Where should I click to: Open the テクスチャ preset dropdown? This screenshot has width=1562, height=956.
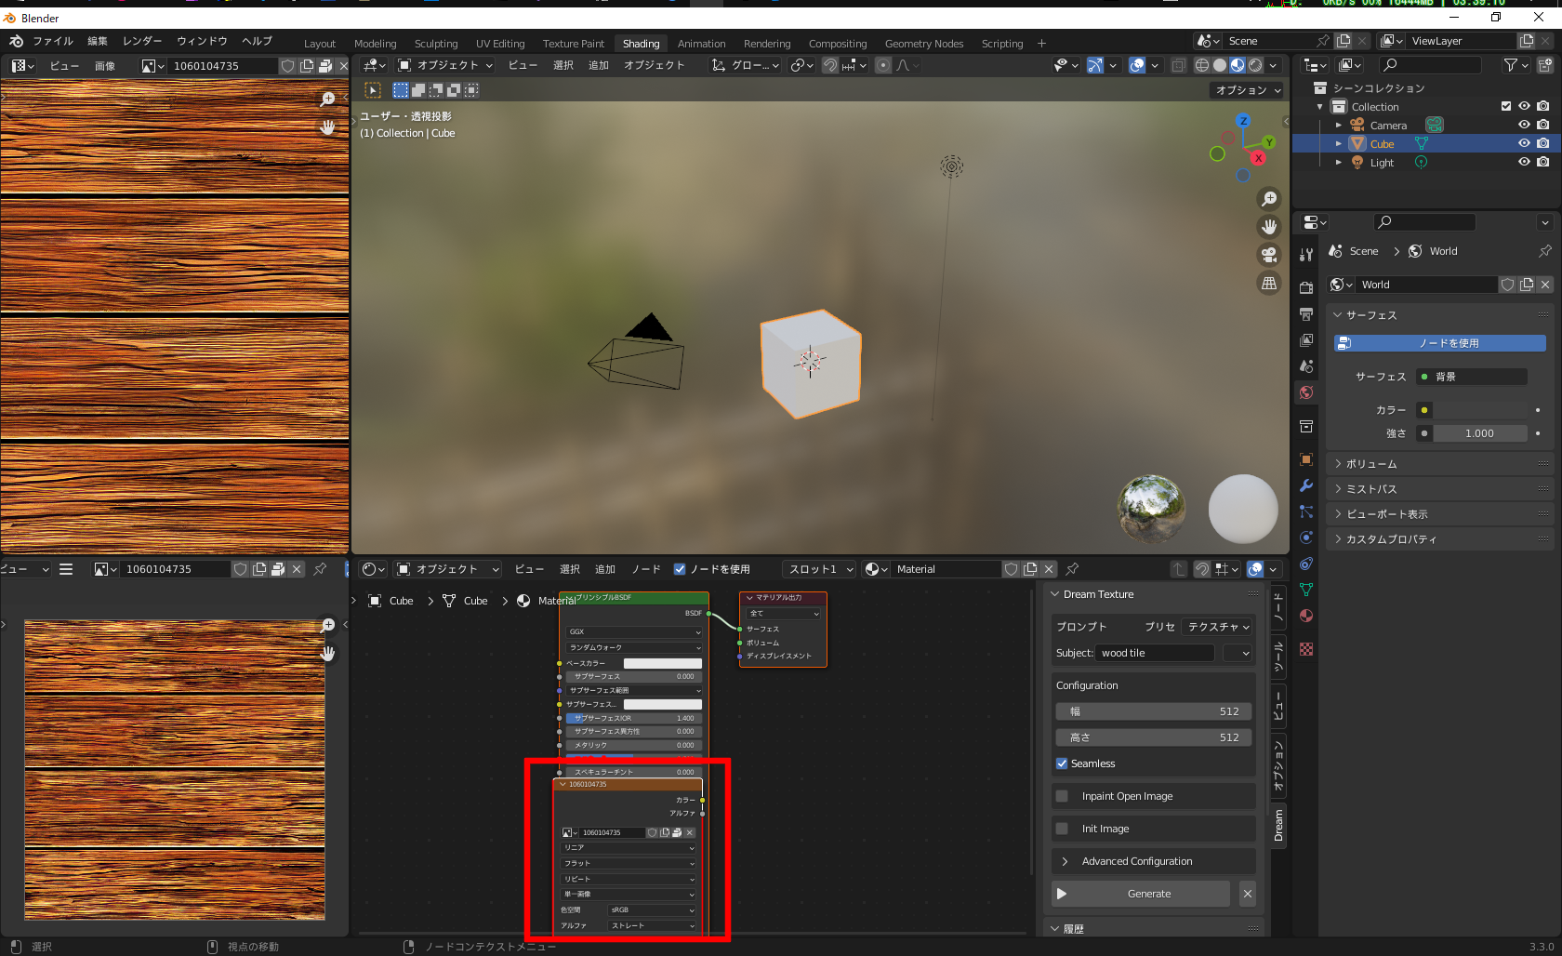tap(1218, 627)
